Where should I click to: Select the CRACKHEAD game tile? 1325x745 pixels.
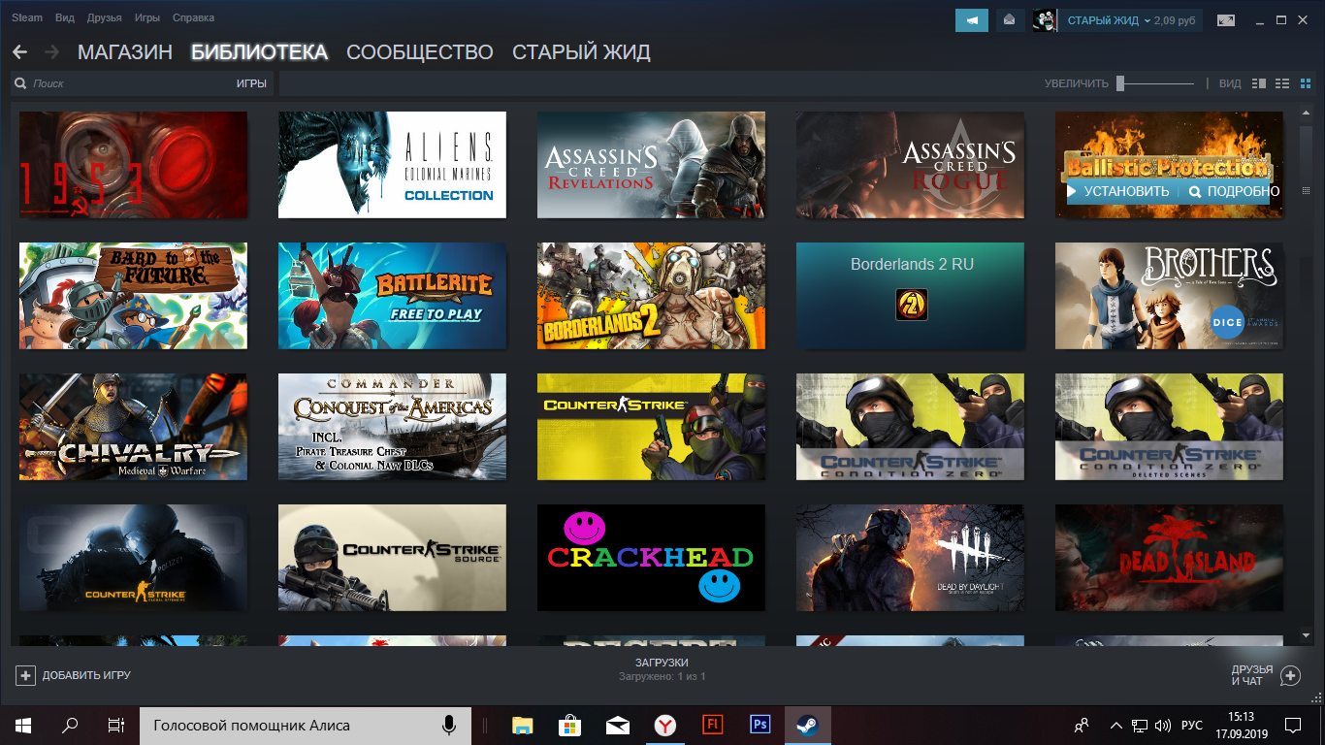[x=651, y=558]
